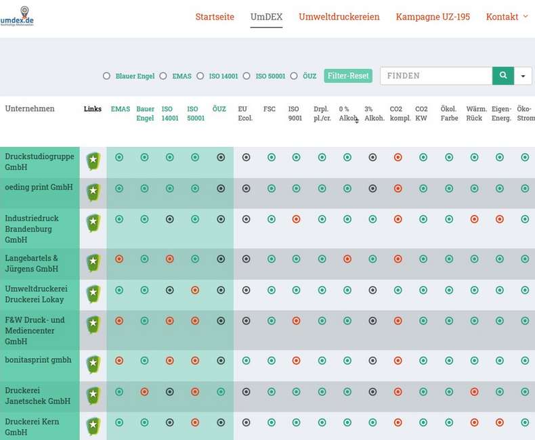Click red ISO 9001 indicator for Industriedruck Brandenburg
The image size is (535, 440).
[296, 219]
